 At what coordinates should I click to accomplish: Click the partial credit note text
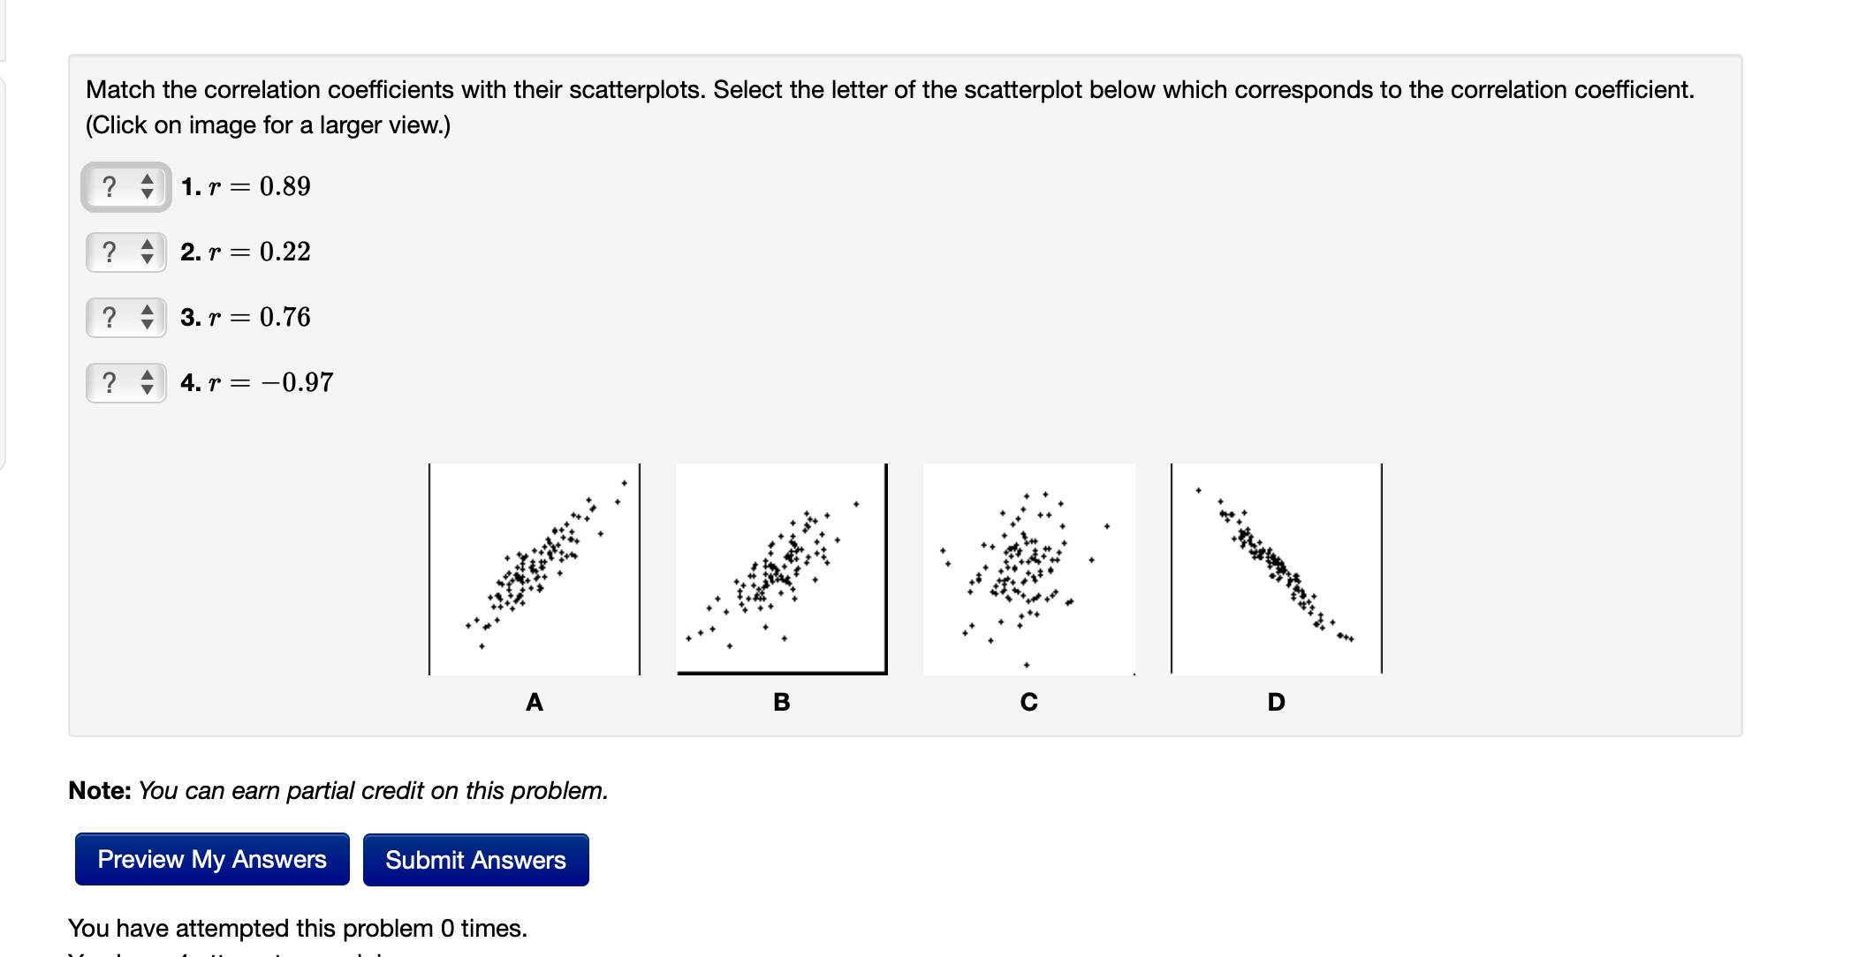(x=338, y=790)
